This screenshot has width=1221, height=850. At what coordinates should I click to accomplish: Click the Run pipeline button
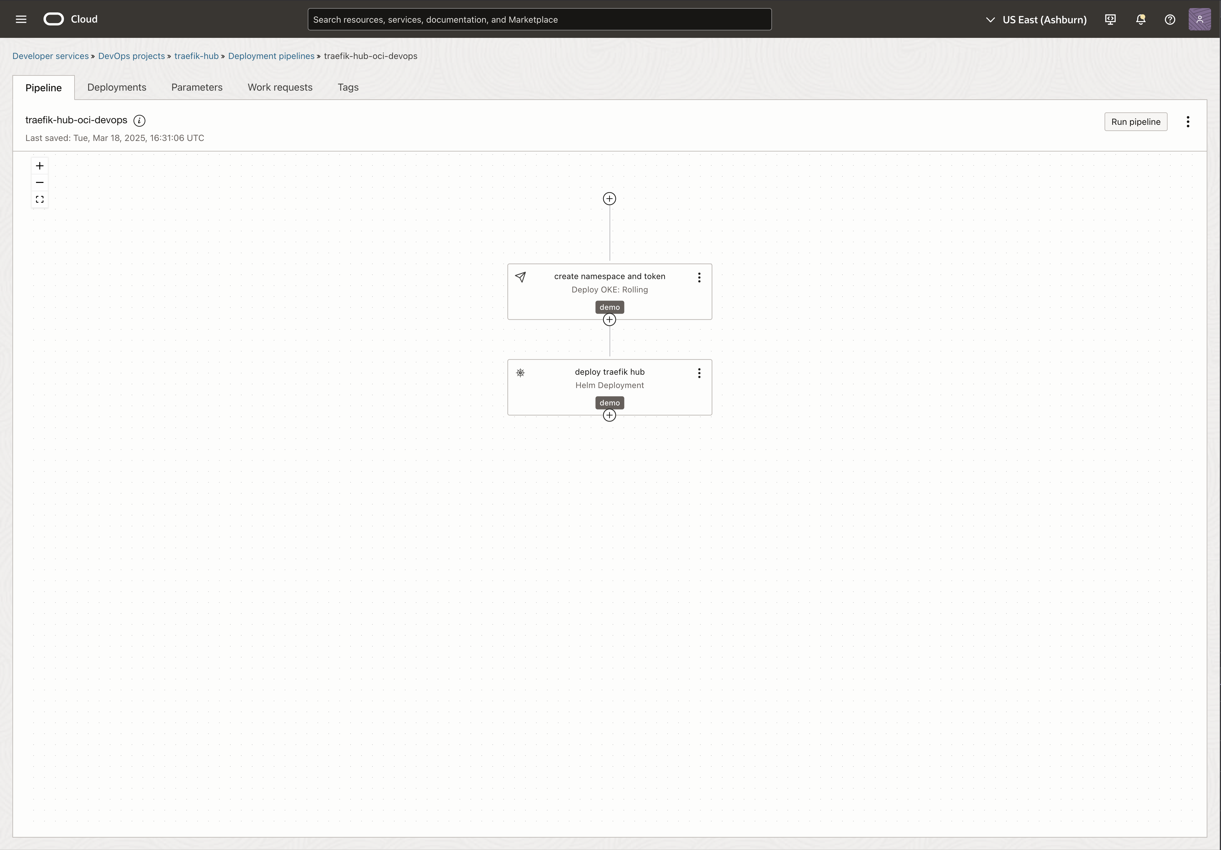coord(1135,122)
